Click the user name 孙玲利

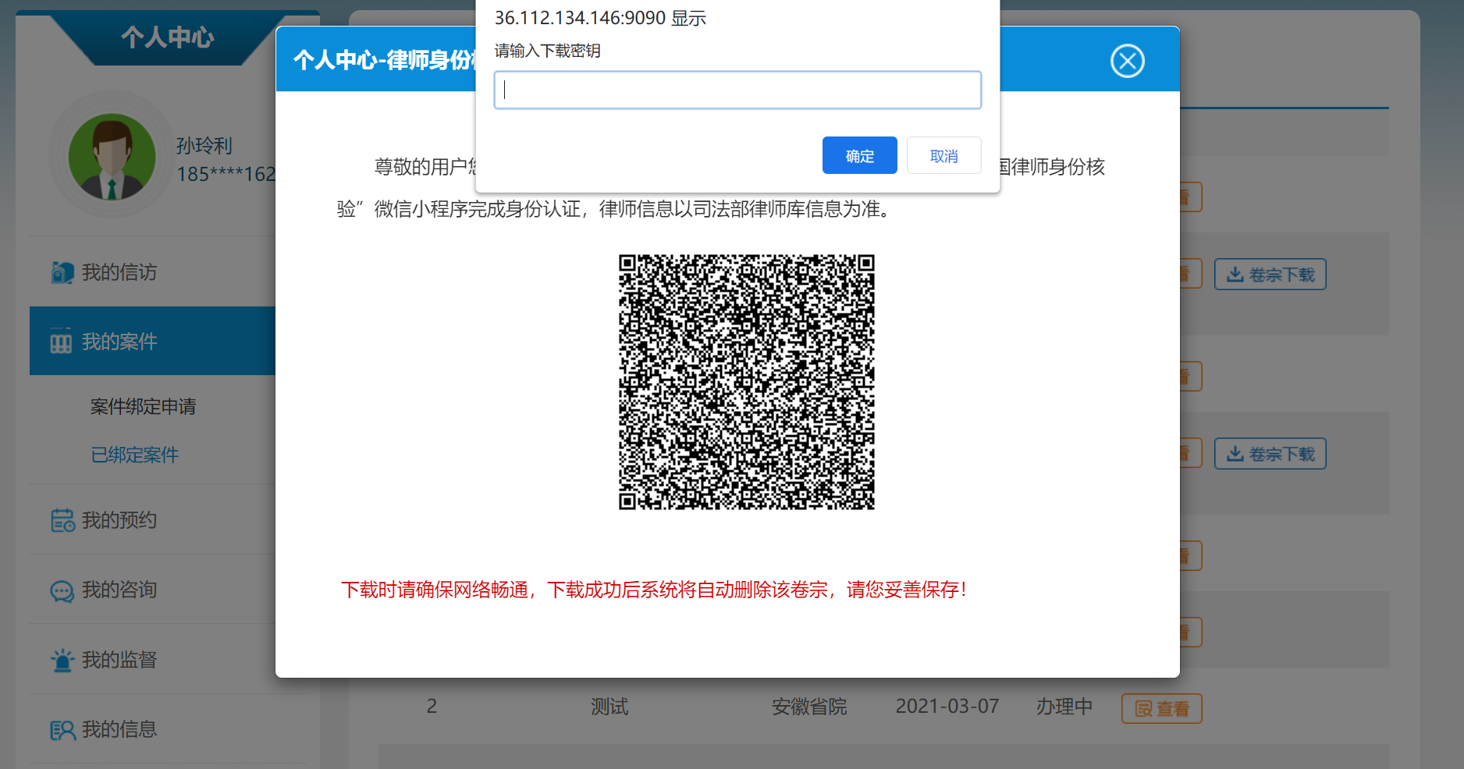[204, 146]
